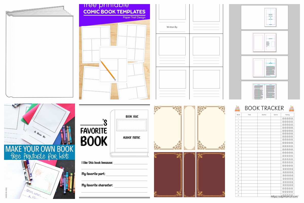Toggle the first star rating for Book 1
This screenshot has height=203, width=304.
283,118
